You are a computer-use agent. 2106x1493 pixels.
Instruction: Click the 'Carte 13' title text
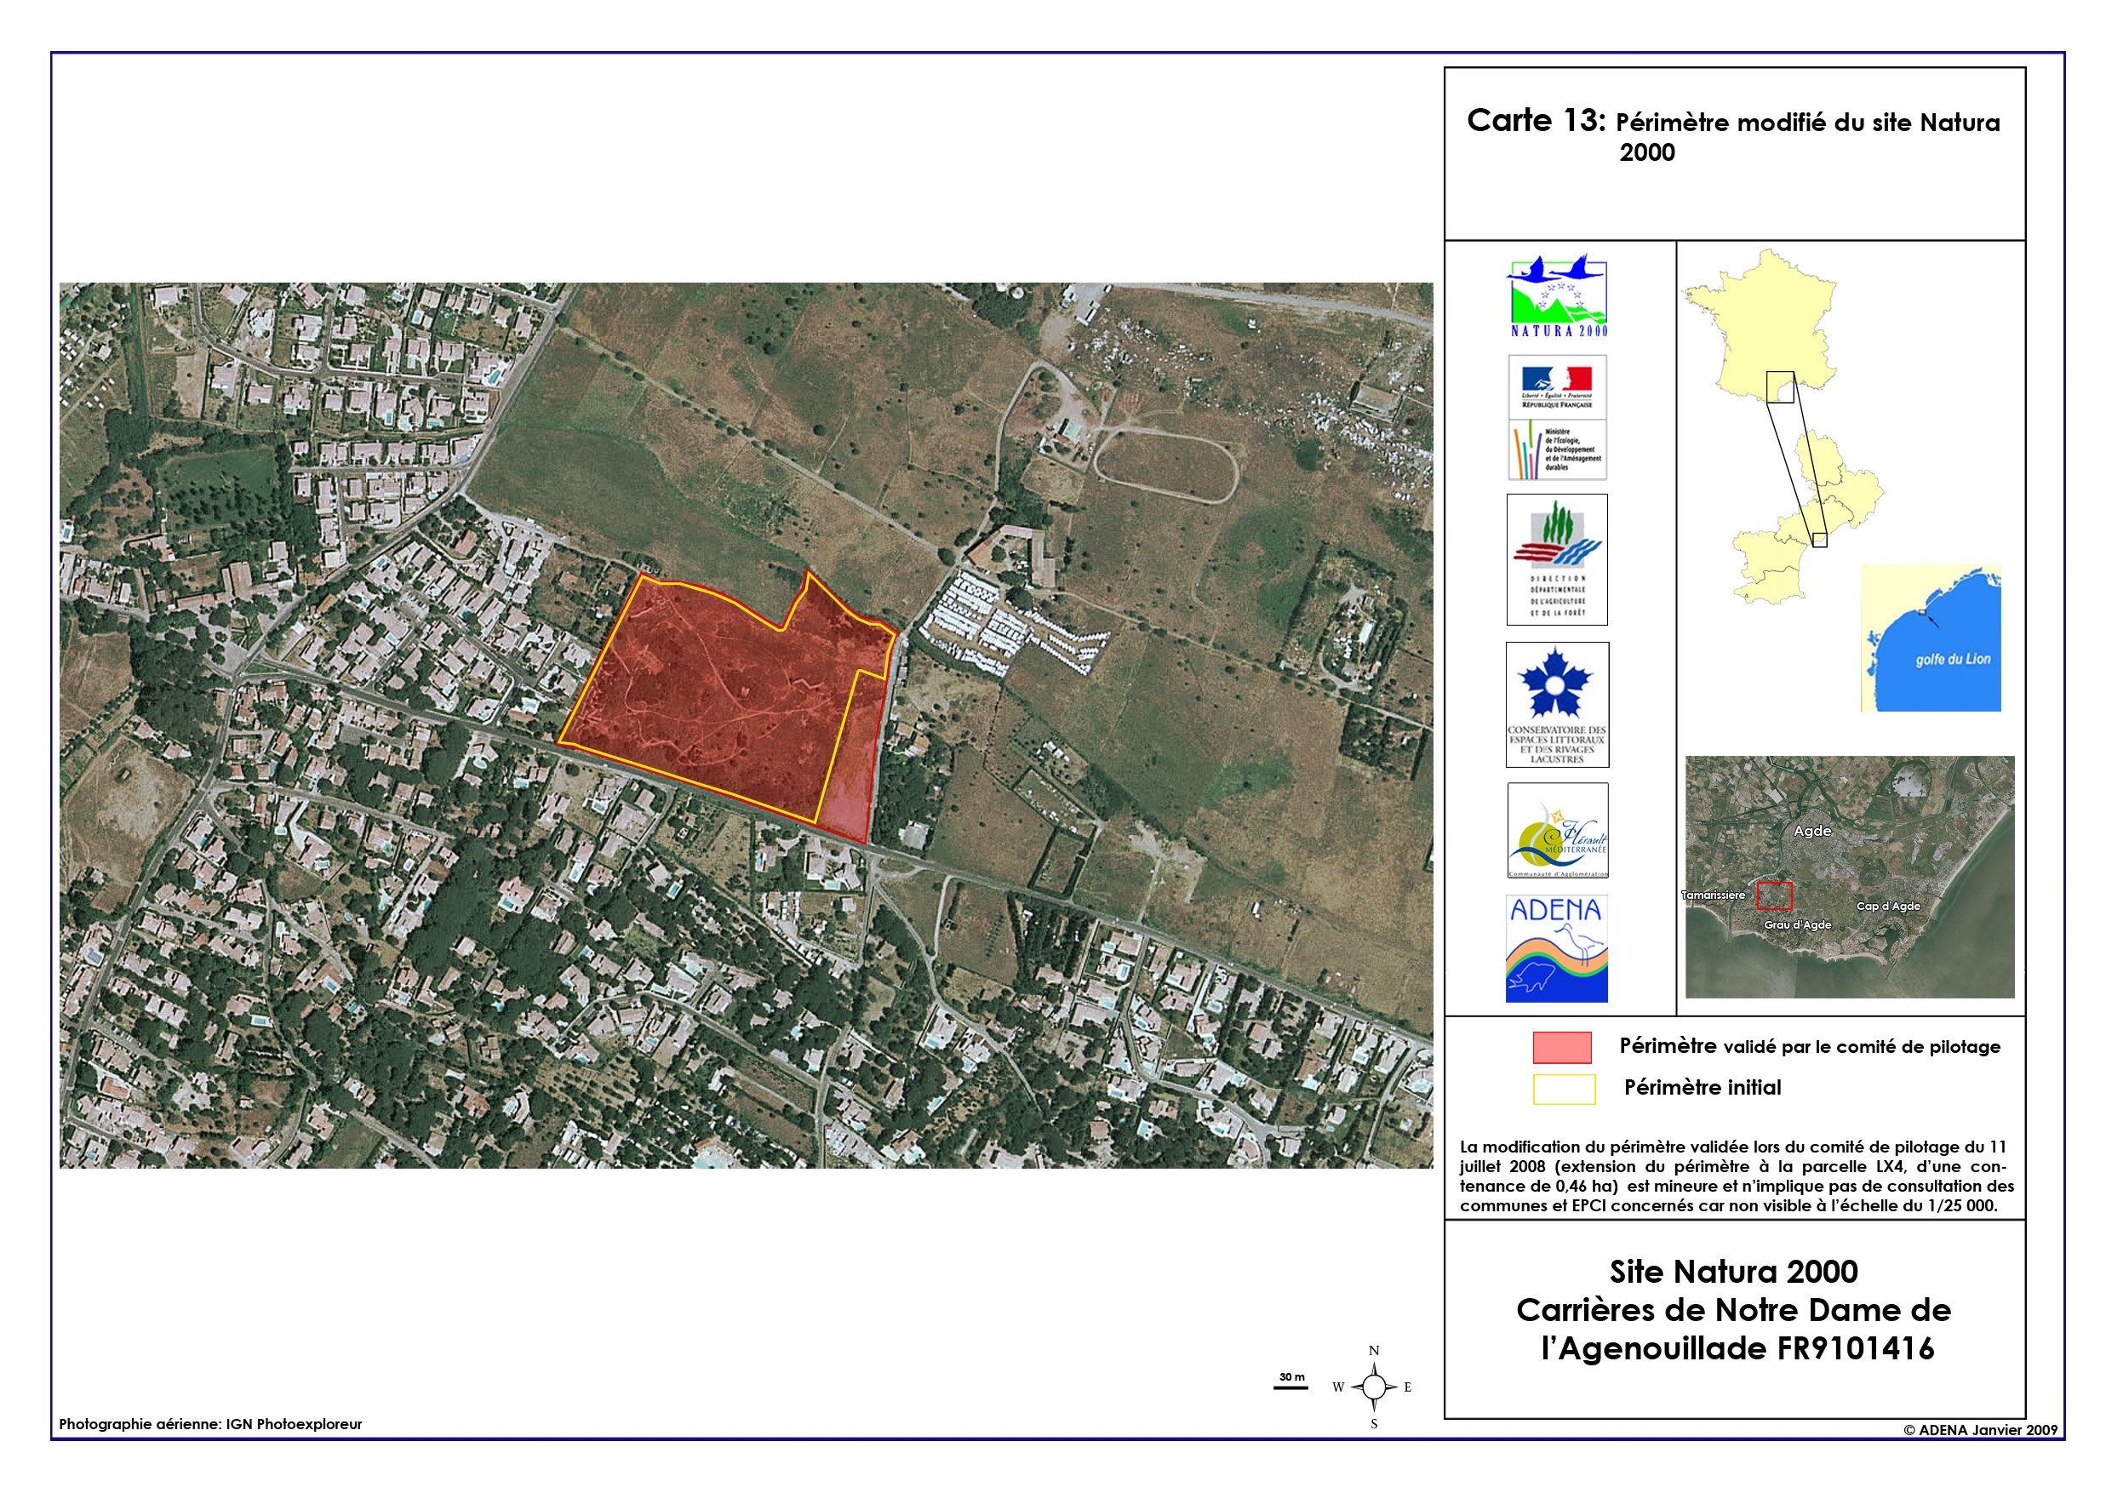click(1536, 120)
